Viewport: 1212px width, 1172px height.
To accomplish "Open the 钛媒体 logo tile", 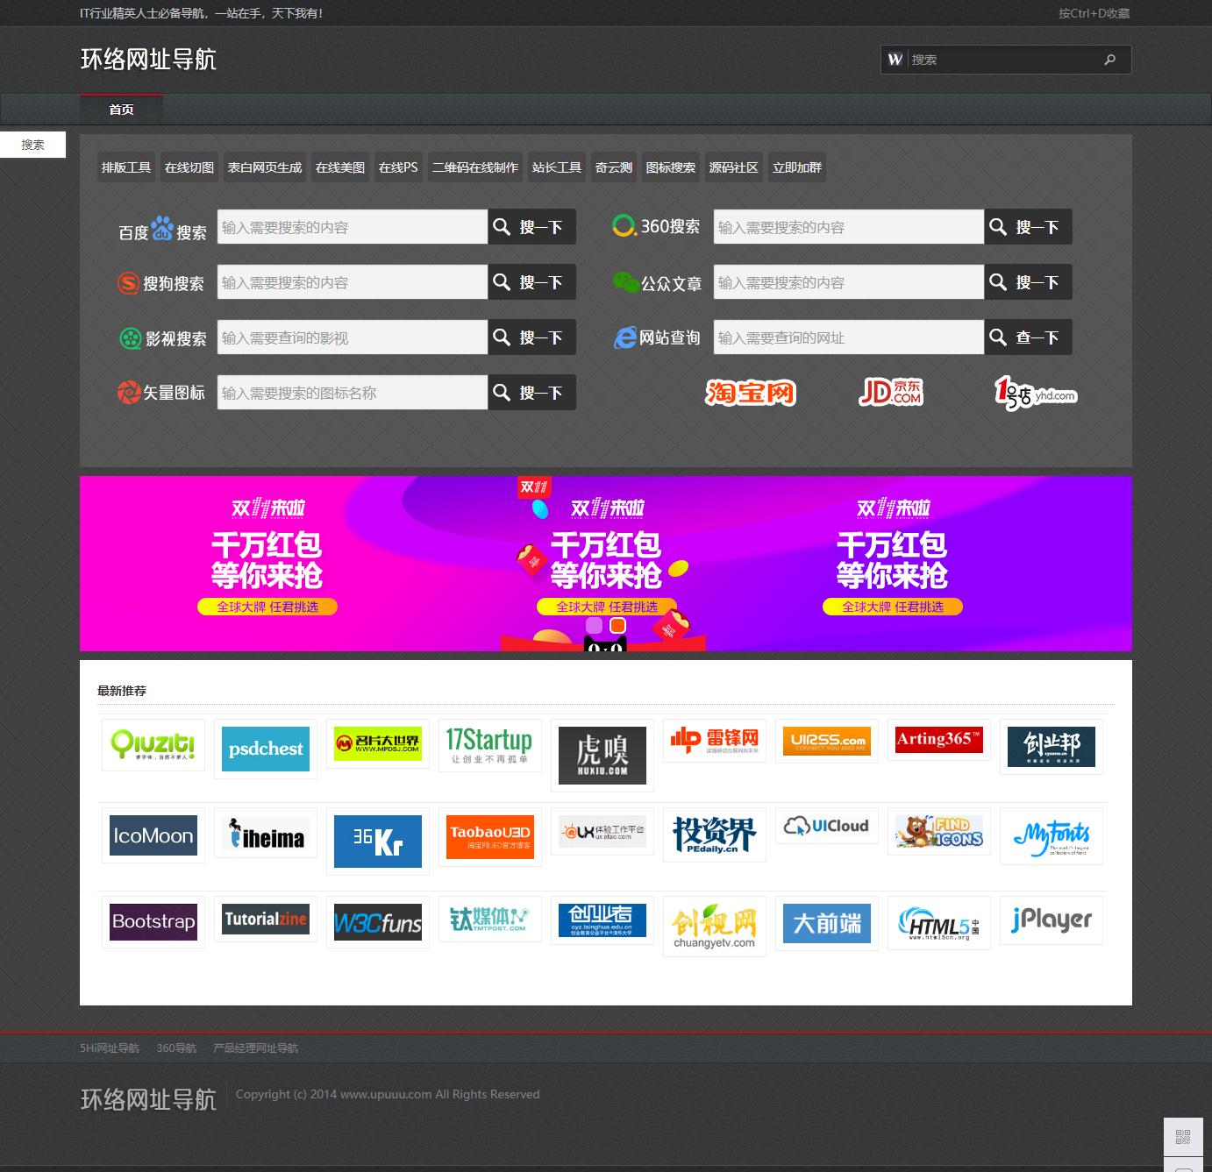I will 490,920.
